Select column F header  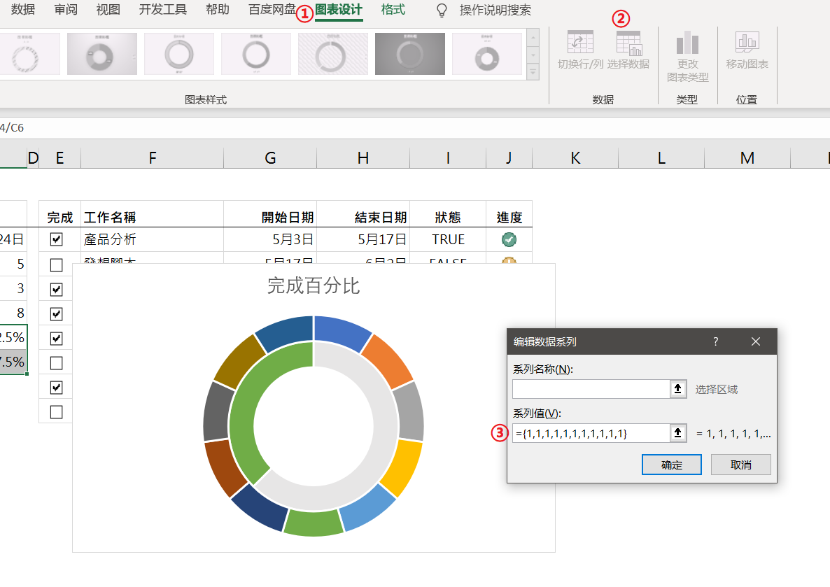(x=153, y=157)
